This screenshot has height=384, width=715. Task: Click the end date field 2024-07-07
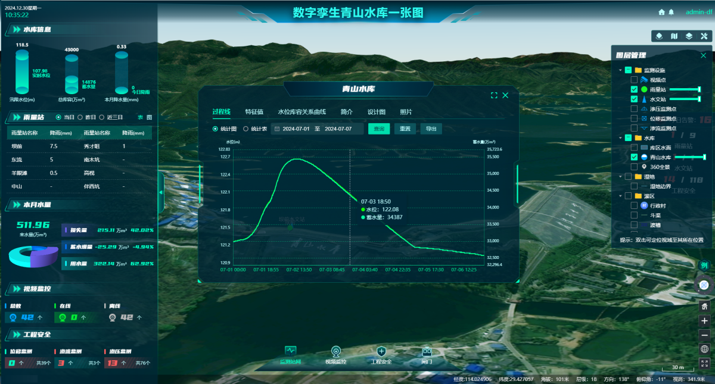[339, 129]
